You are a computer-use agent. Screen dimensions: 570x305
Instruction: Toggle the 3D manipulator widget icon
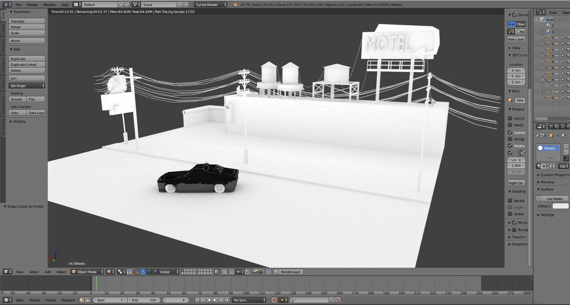coord(137,272)
